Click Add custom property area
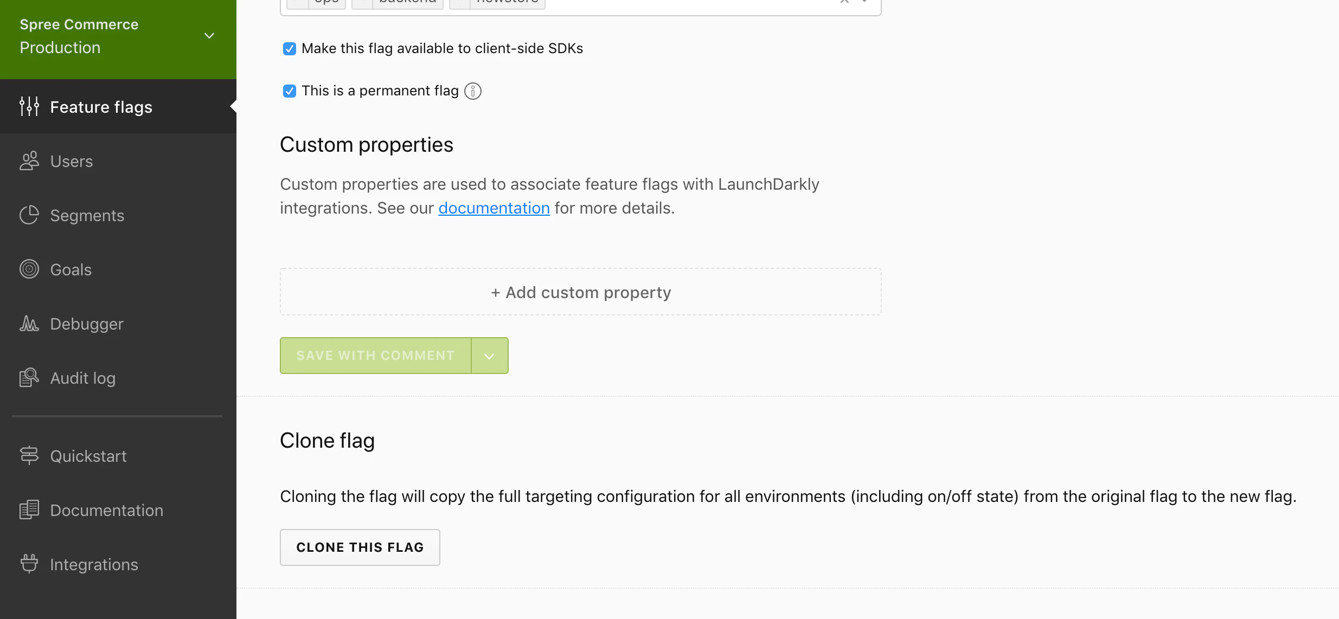Viewport: 1339px width, 619px height. click(x=580, y=292)
